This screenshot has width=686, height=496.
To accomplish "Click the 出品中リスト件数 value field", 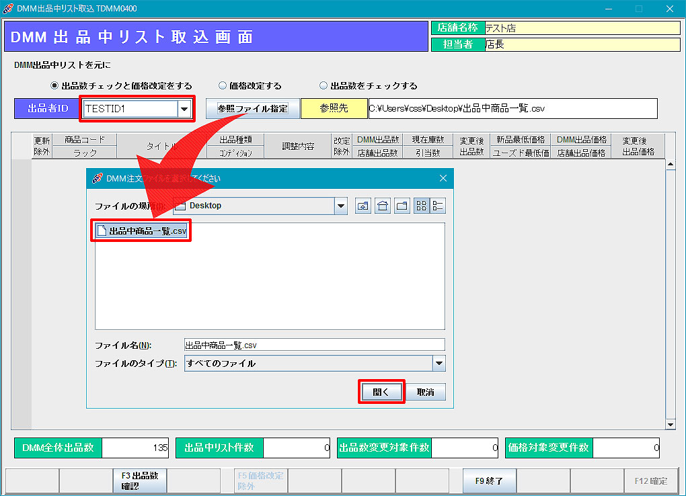I will tap(297, 448).
